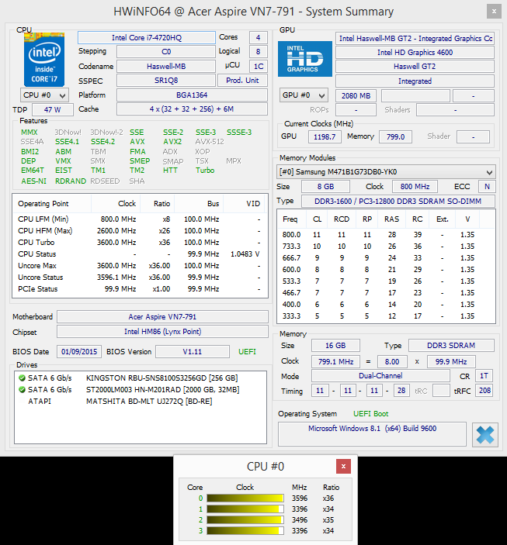Select the 800.0 frequency timing row

[x=386, y=235]
